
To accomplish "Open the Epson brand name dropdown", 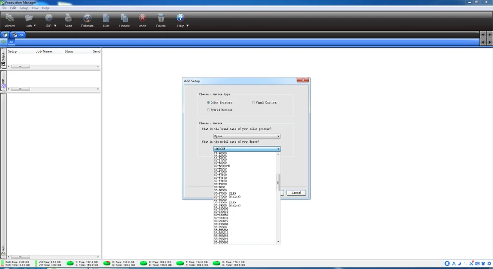I will coord(247,136).
